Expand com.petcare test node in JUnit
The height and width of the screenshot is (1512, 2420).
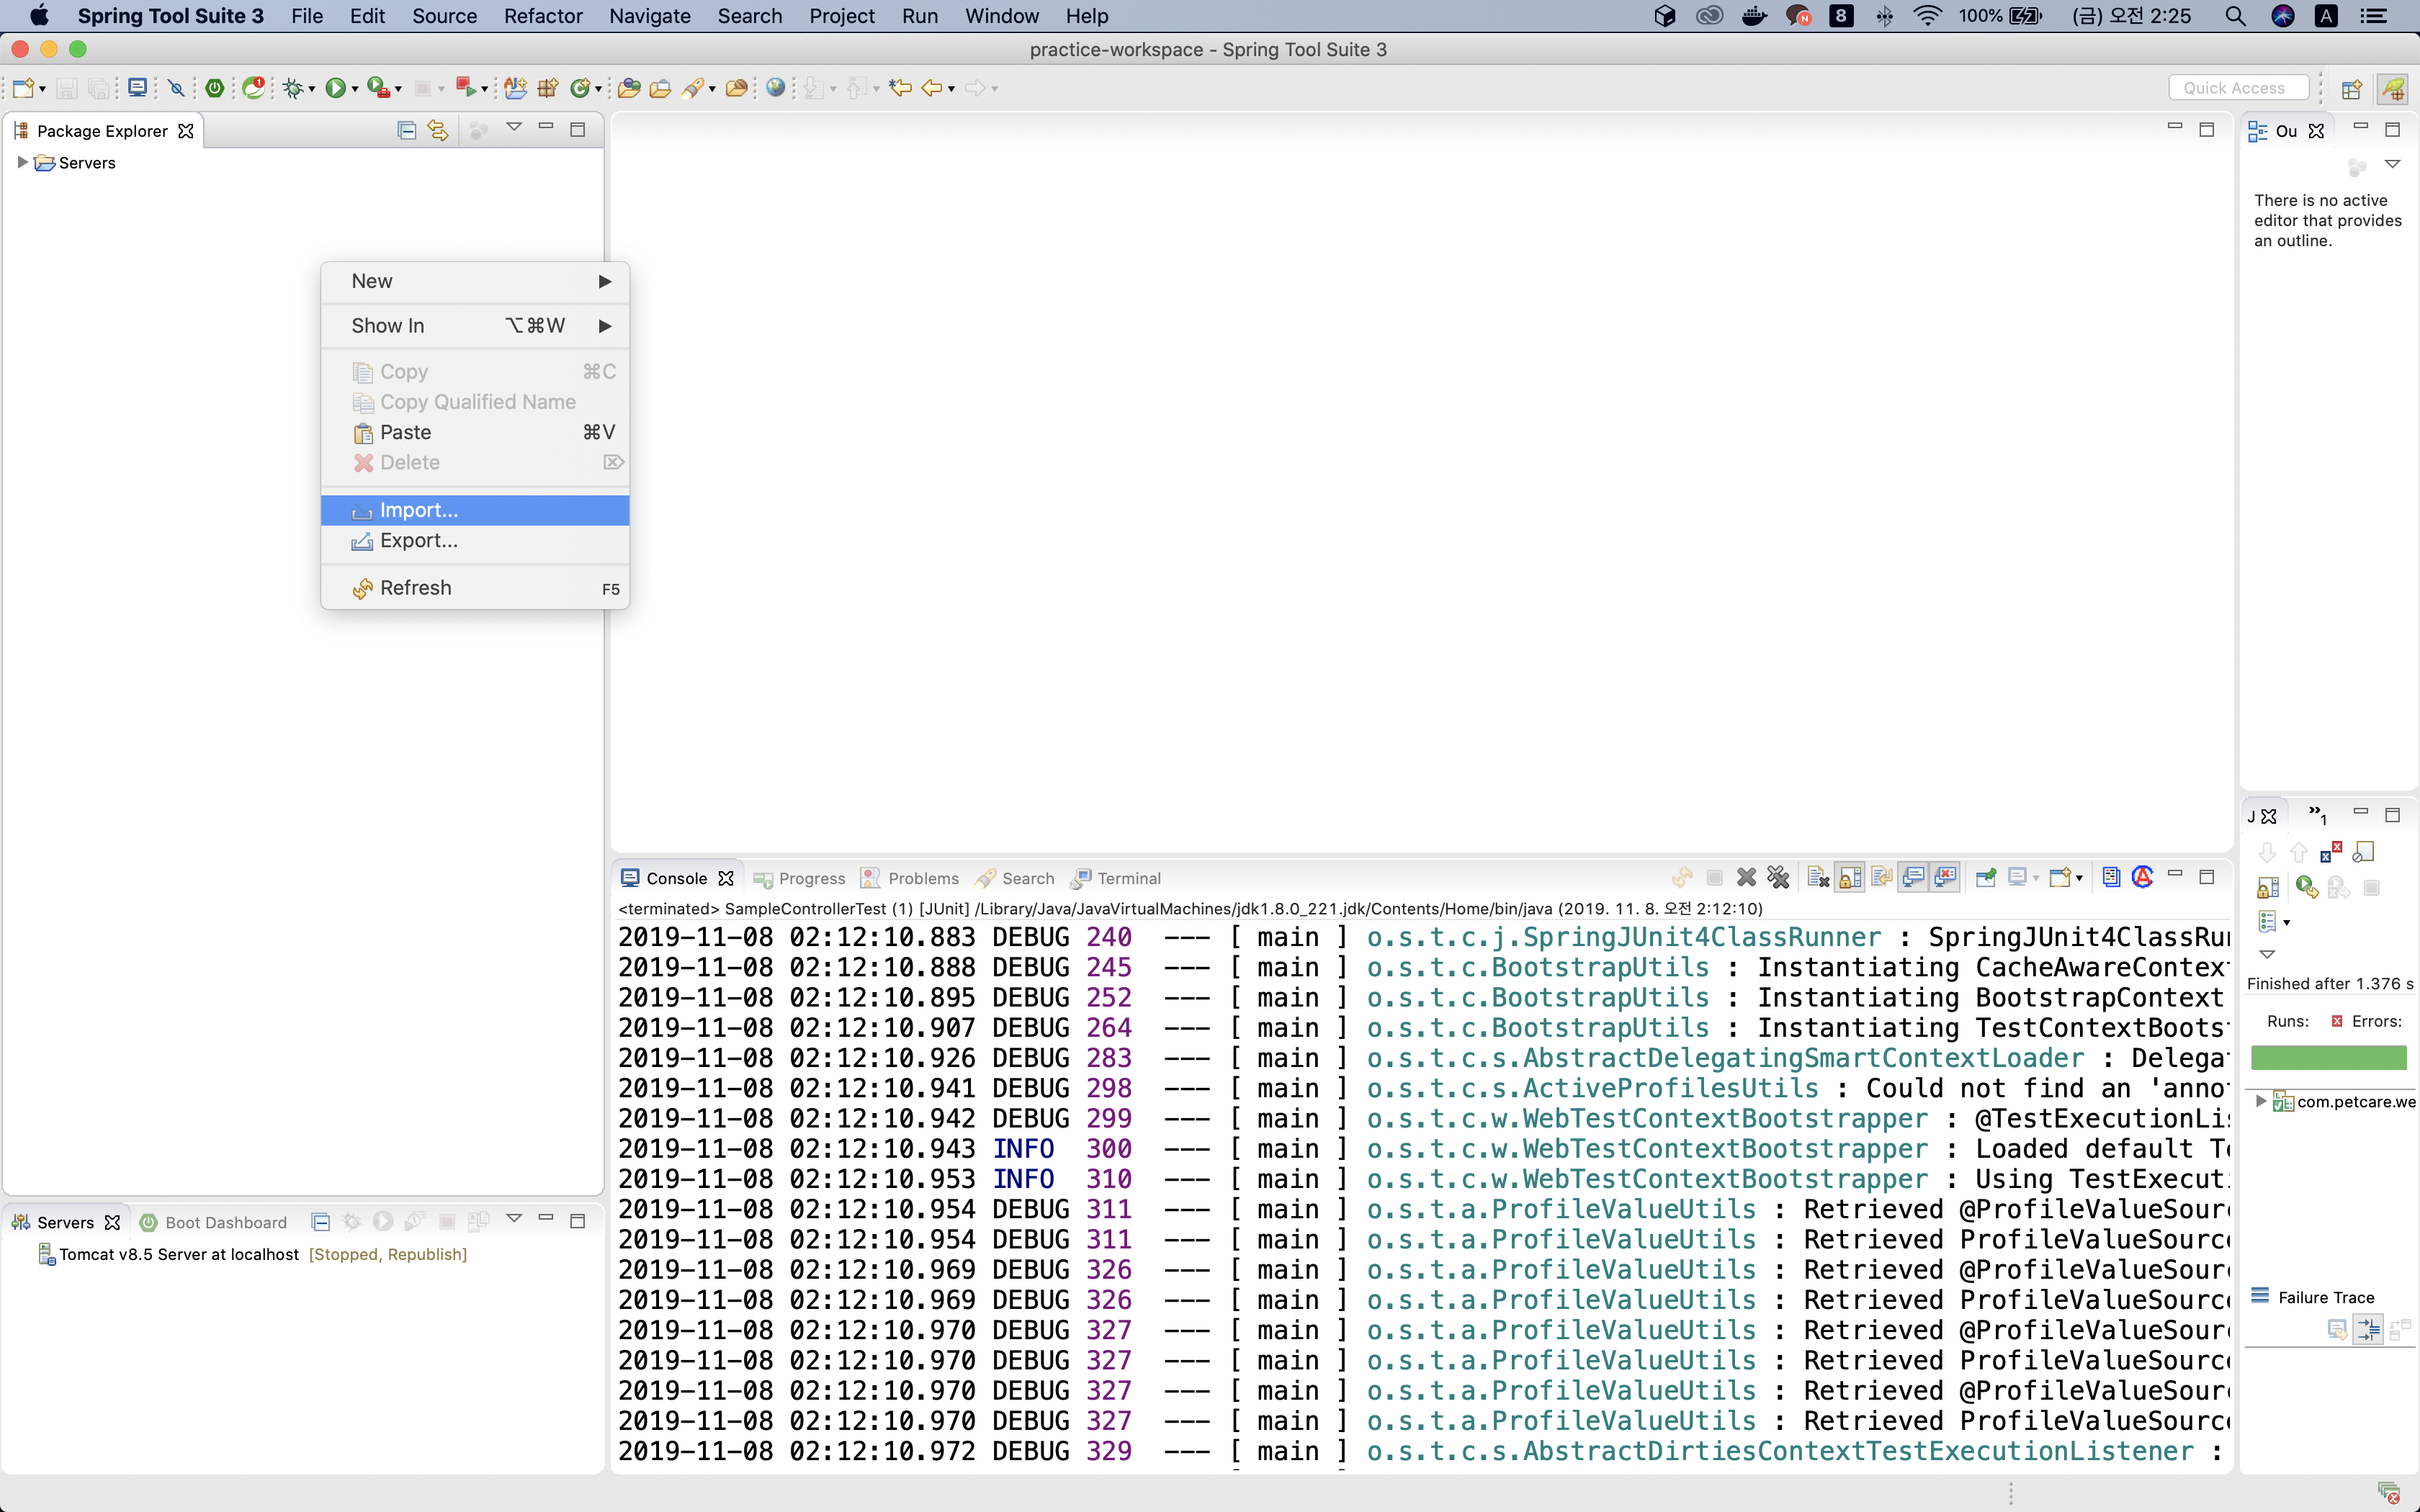coord(2260,1101)
